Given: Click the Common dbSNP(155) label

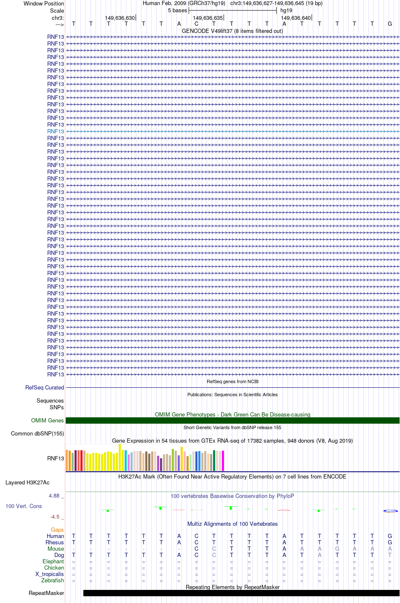Looking at the screenshot, I should pyautogui.click(x=37, y=434).
